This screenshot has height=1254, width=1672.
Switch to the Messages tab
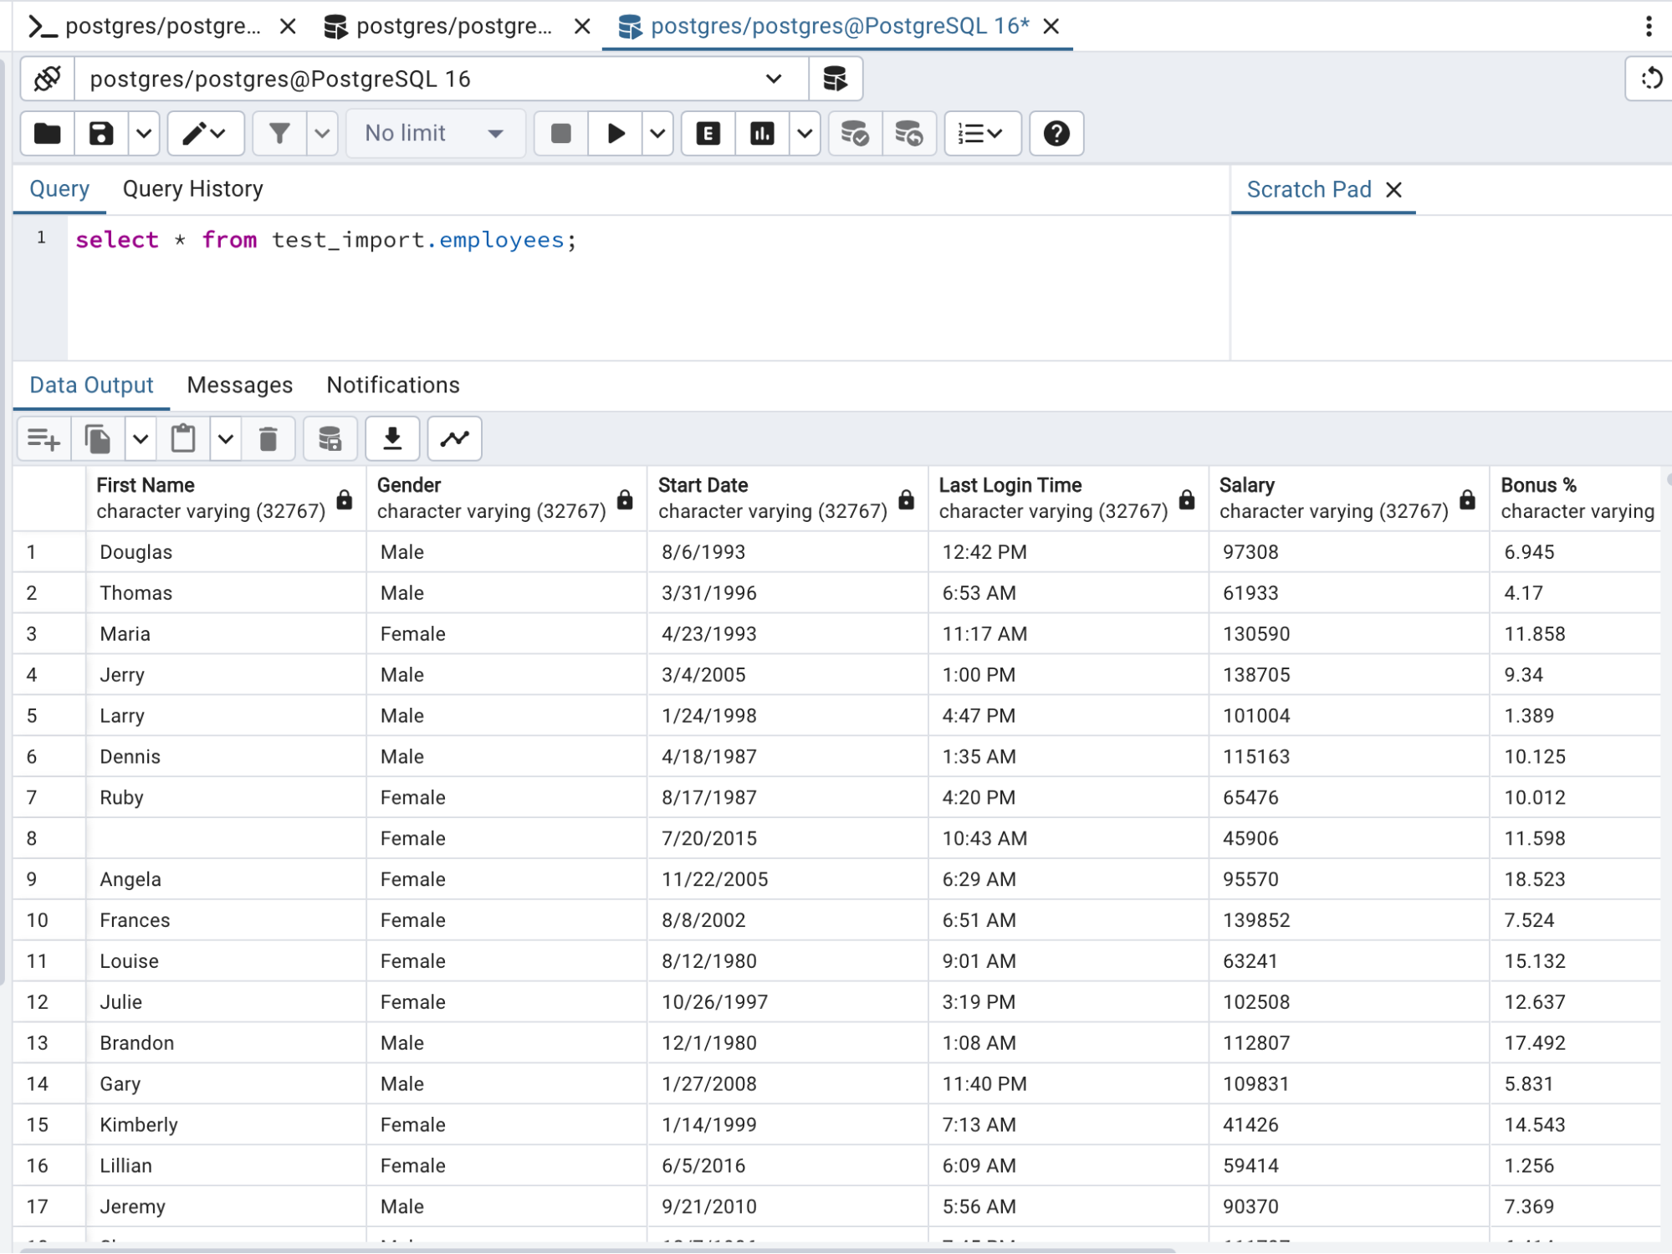pos(238,385)
